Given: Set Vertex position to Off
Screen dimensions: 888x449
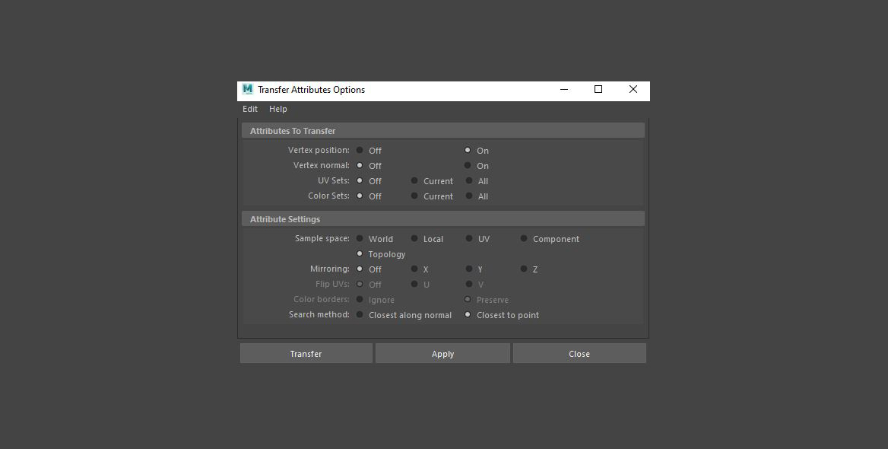Looking at the screenshot, I should [360, 150].
